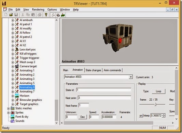
Task: Click the document icon left of File menu
Action: 5,10
